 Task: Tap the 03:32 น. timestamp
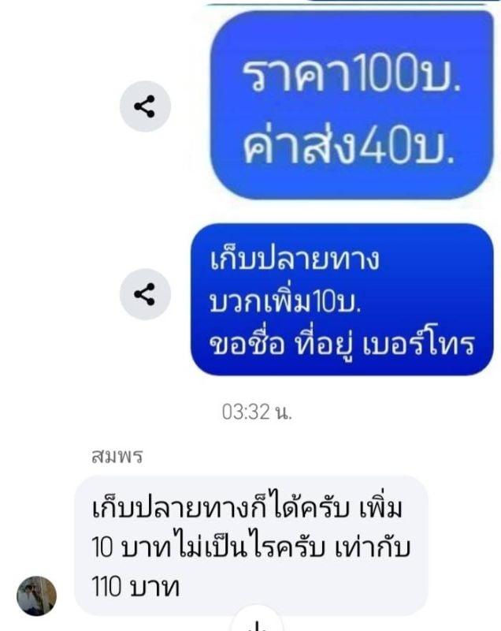click(x=257, y=412)
